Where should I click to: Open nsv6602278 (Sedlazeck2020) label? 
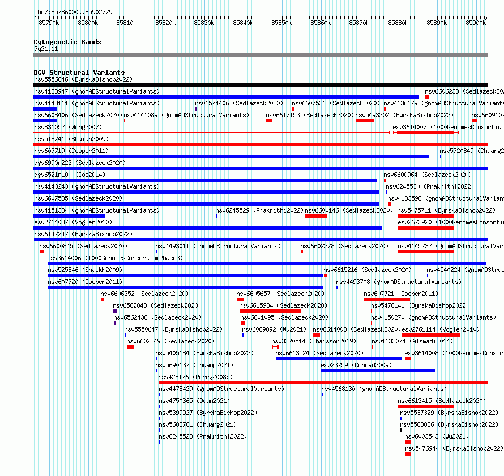[x=344, y=246]
